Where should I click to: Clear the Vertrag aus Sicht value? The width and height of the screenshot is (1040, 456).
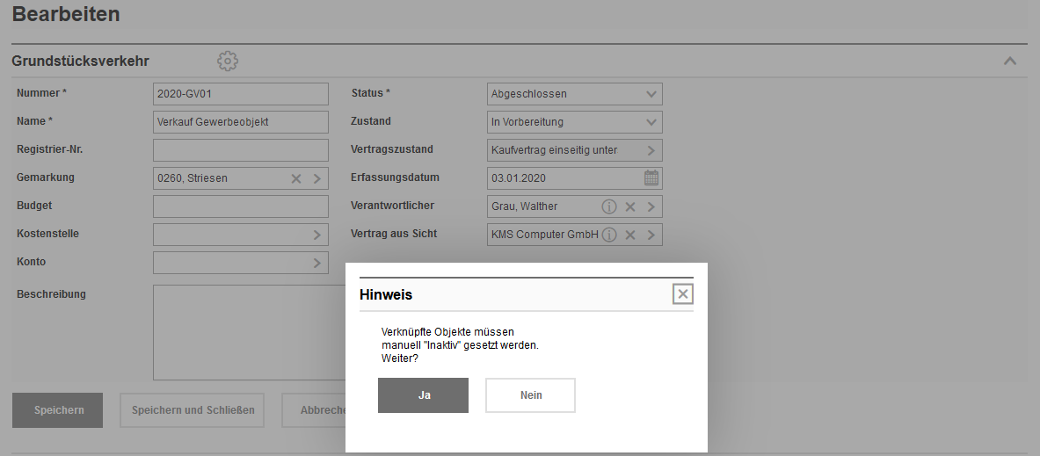point(630,235)
